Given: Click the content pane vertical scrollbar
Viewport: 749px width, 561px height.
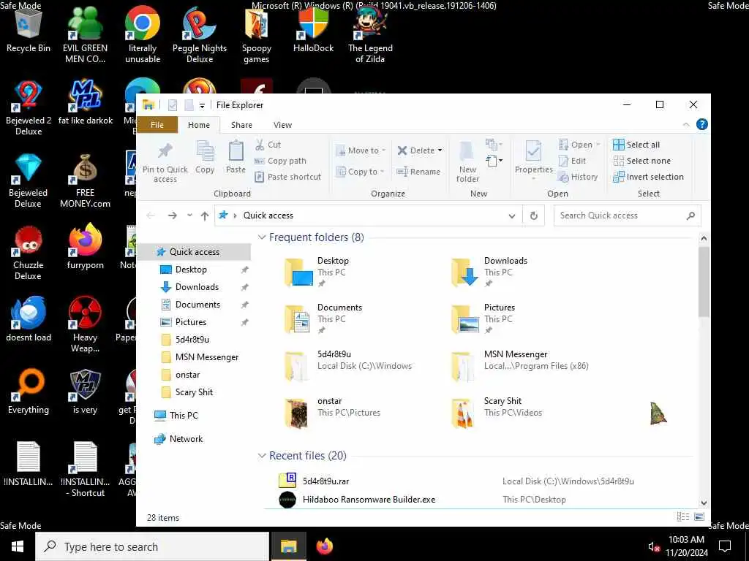Looking at the screenshot, I should coord(704,281).
